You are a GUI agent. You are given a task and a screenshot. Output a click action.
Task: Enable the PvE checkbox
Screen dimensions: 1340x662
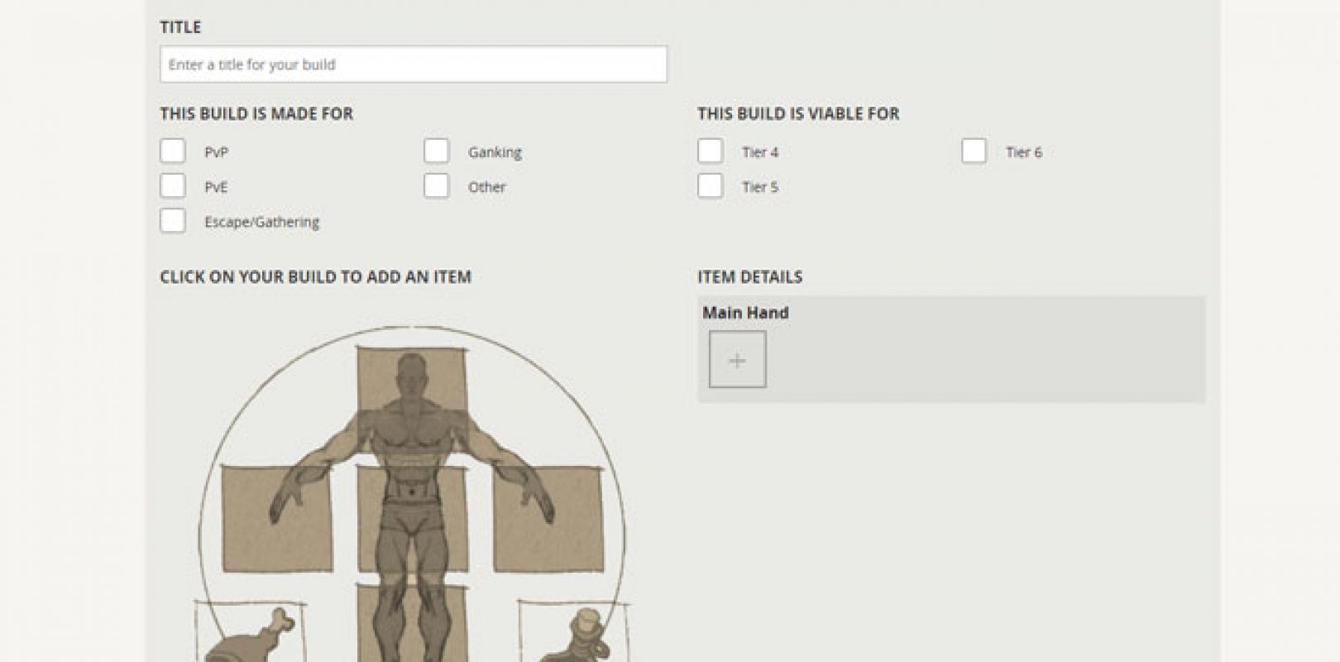point(173,186)
